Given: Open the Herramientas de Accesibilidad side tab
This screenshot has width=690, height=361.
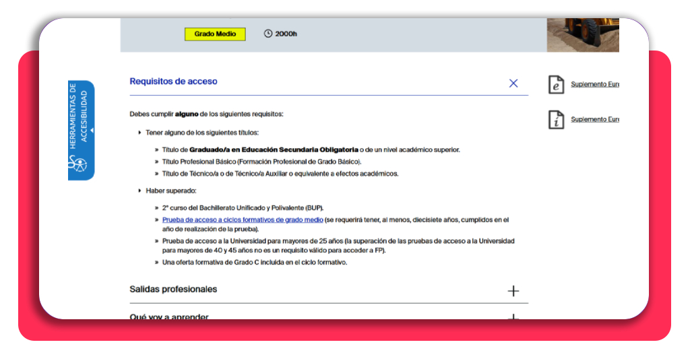Looking at the screenshot, I should click(x=81, y=130).
